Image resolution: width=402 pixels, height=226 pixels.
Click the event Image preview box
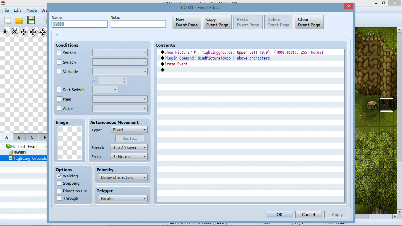click(x=70, y=143)
